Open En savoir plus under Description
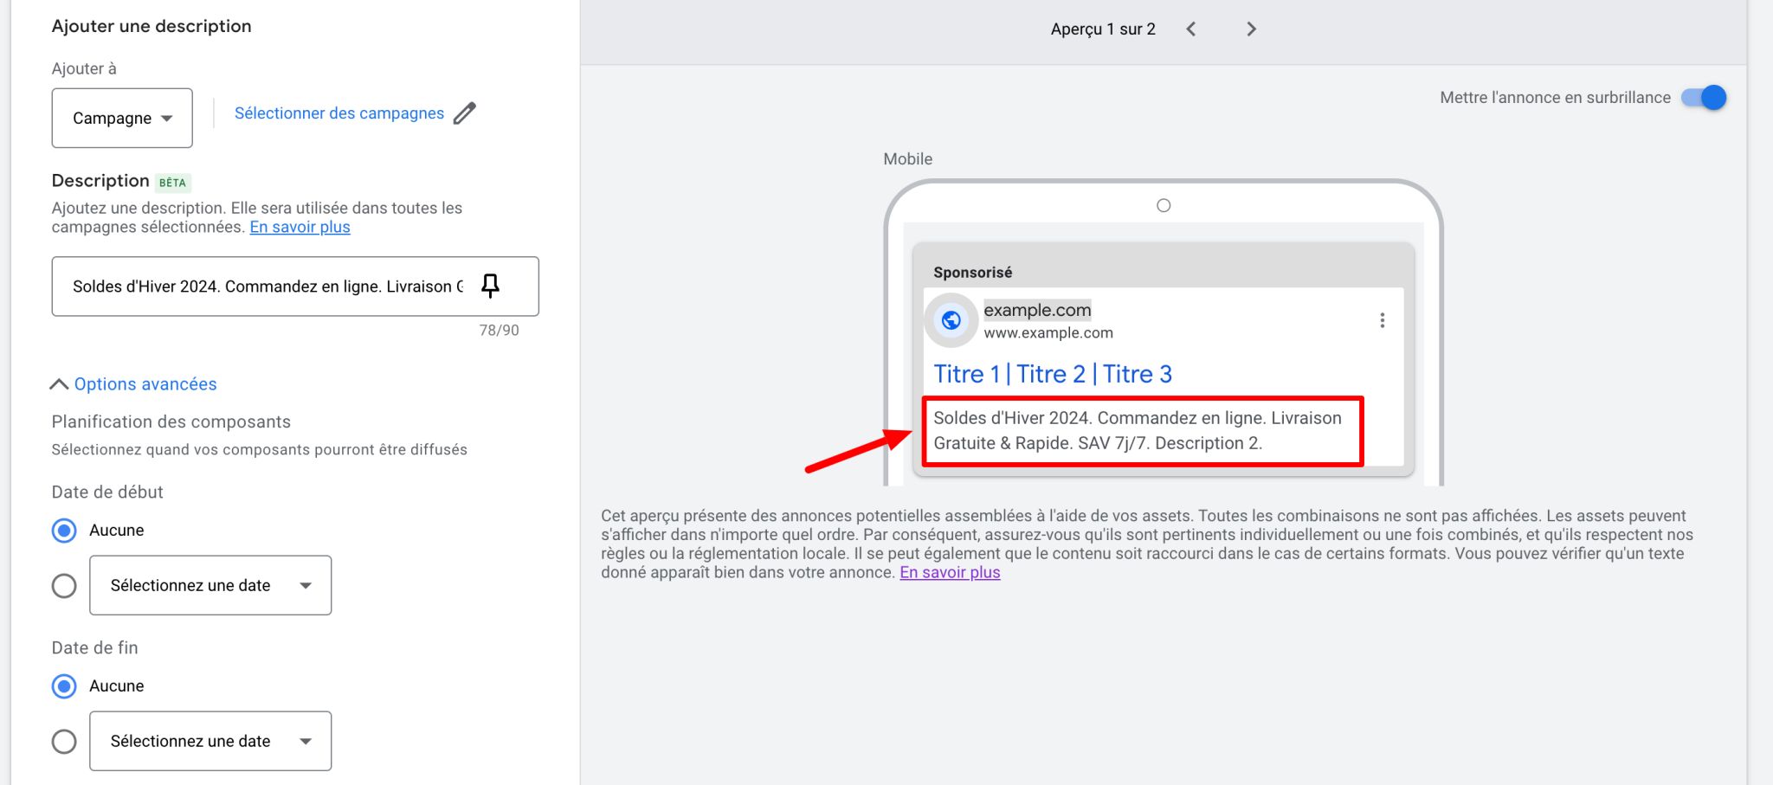The image size is (1773, 785). 300,228
